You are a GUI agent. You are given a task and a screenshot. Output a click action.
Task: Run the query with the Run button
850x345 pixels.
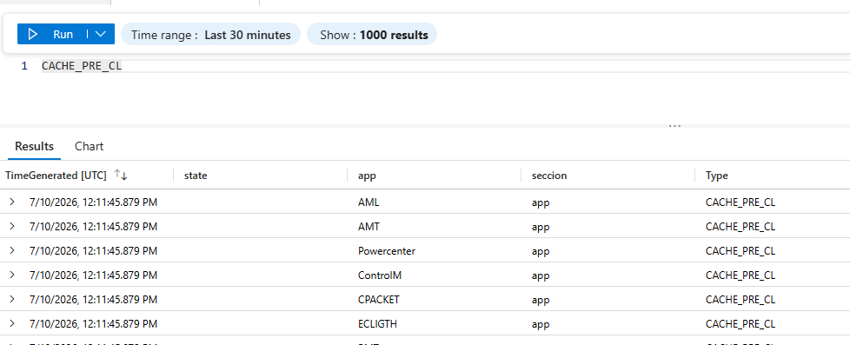click(52, 34)
